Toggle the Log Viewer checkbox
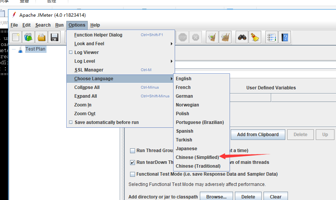Viewport: 336px width, 200px height. coord(71,52)
